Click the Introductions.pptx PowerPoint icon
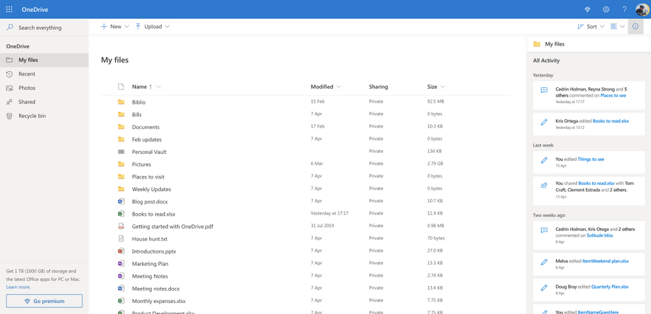Viewport: 651px width, 314px height. 121,251
